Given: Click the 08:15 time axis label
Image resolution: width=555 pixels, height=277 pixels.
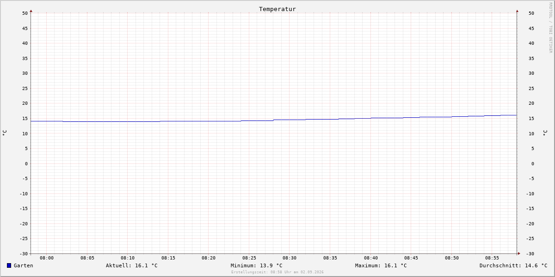Looking at the screenshot, I should pos(168,258).
